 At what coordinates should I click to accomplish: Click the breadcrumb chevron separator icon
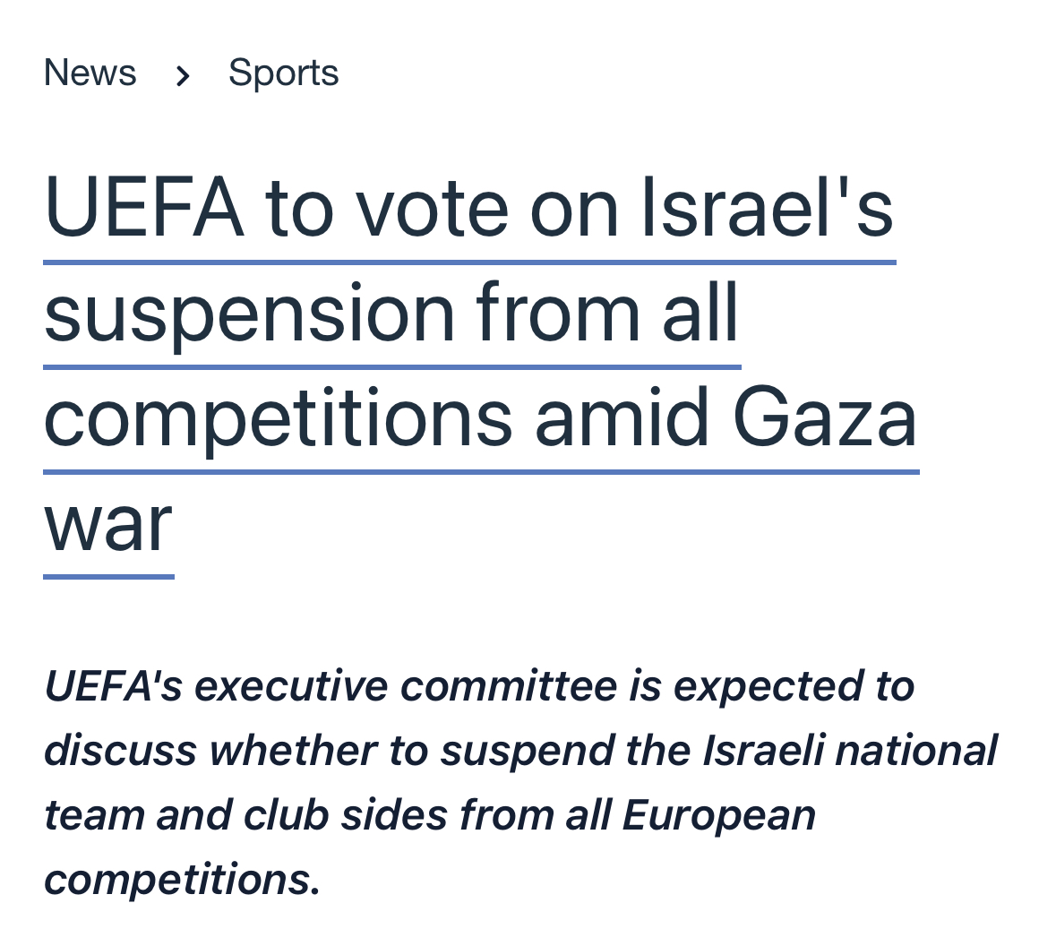183,75
